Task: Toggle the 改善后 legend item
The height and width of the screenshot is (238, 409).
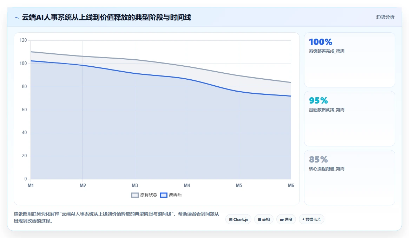Action: (171, 195)
